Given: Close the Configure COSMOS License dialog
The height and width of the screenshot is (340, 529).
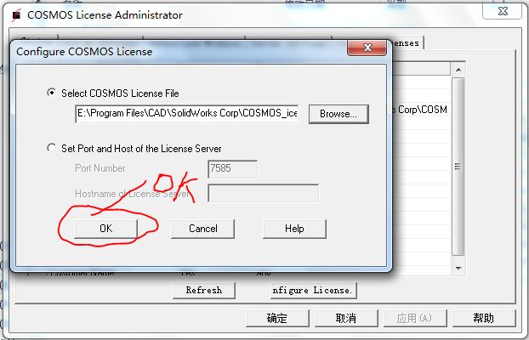Looking at the screenshot, I should 367,48.
